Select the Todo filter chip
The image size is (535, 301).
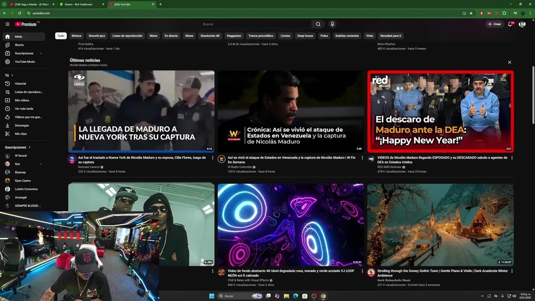61,36
